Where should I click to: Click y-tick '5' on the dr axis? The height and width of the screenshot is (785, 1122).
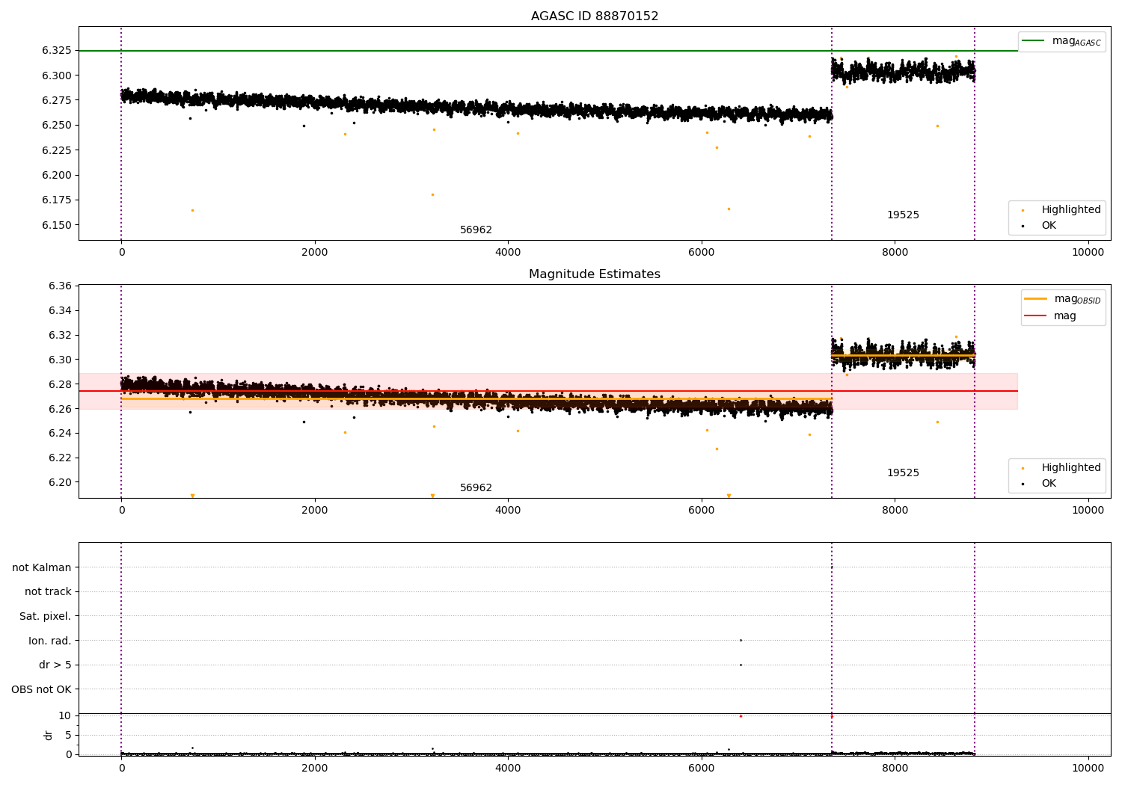click(x=68, y=735)
